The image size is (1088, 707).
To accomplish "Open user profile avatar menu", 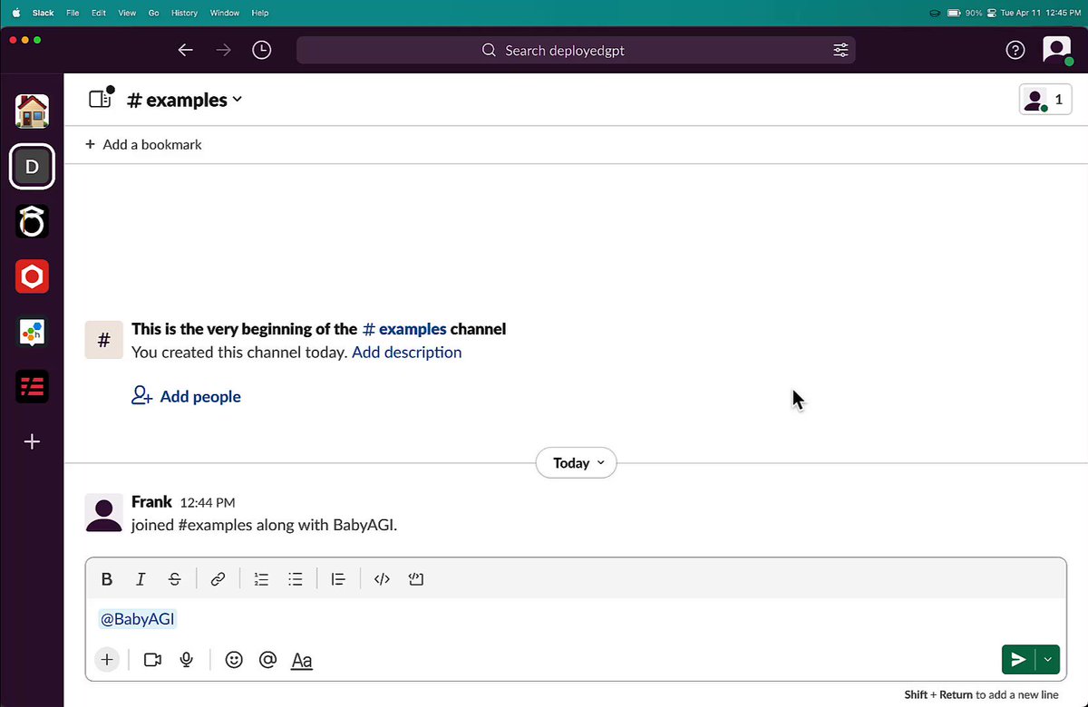I will coord(1057,50).
